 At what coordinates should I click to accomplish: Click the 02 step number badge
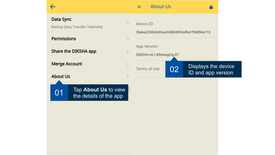[174, 69]
